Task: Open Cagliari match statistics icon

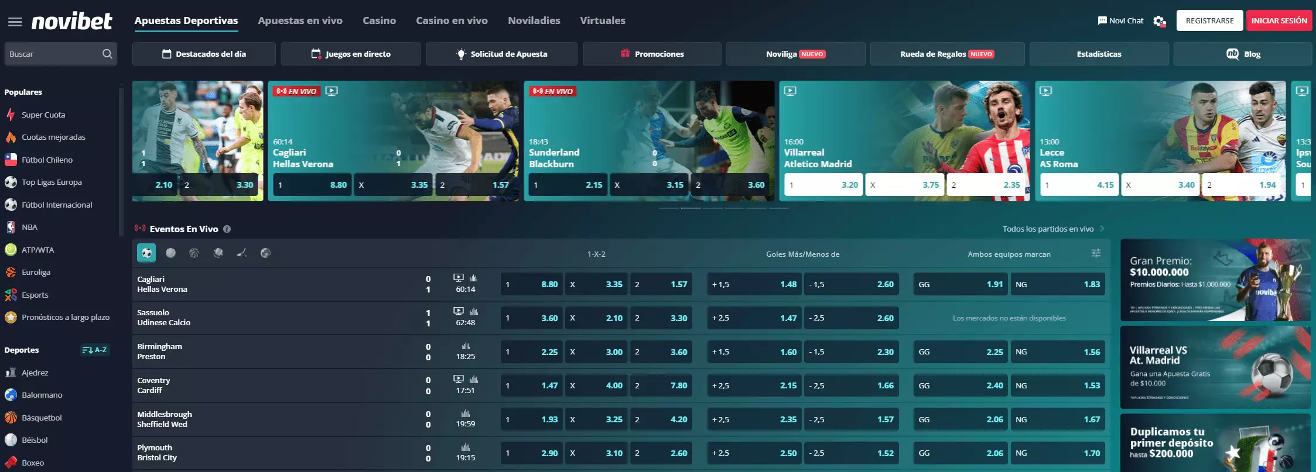Action: click(x=474, y=278)
